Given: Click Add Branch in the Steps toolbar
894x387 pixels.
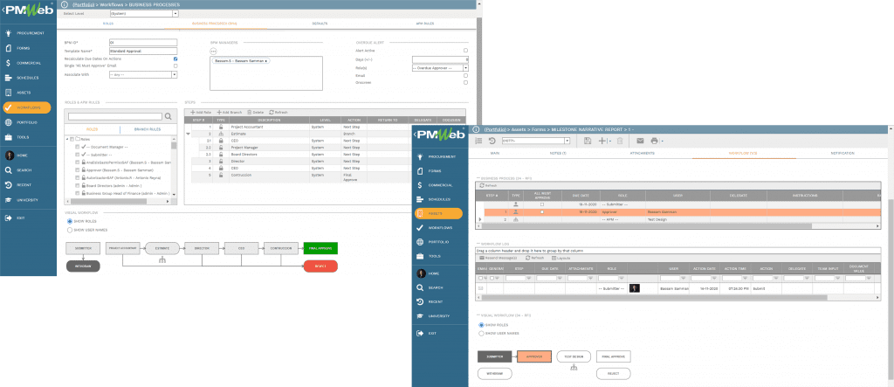Looking at the screenshot, I should coord(230,113).
